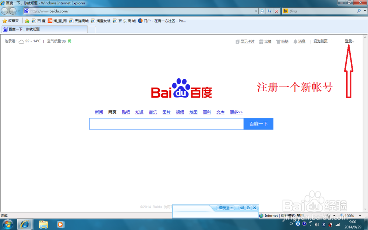Open the 百科 search category

(x=207, y=112)
